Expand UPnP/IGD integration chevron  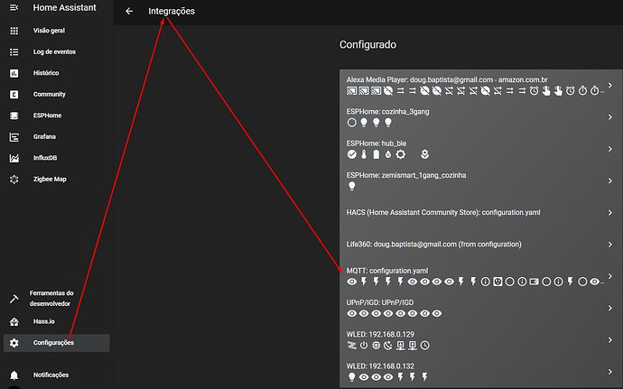(x=610, y=308)
